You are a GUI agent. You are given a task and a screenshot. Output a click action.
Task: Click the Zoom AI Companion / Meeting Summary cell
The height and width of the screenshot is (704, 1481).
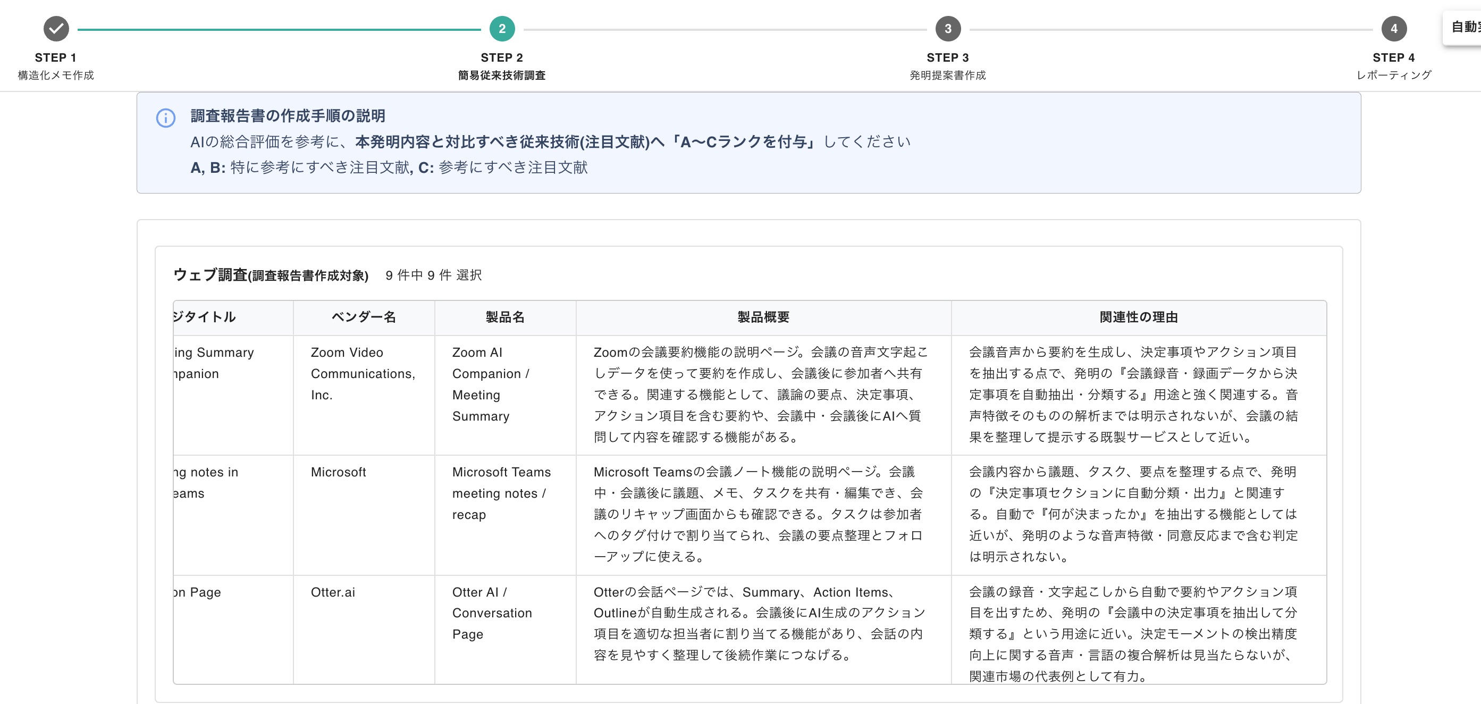coord(506,395)
